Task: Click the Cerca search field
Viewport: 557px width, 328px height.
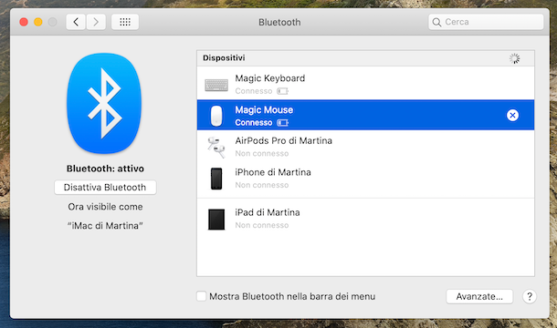Action: point(486,22)
